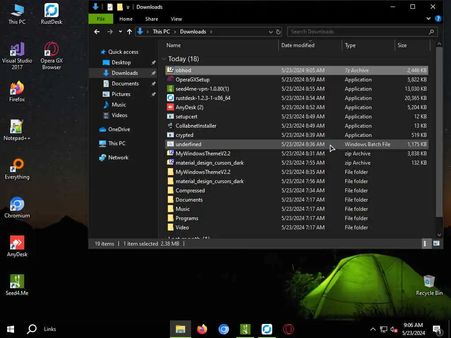Click This PC in the address bar
Image resolution: width=451 pixels, height=338 pixels.
click(161, 32)
